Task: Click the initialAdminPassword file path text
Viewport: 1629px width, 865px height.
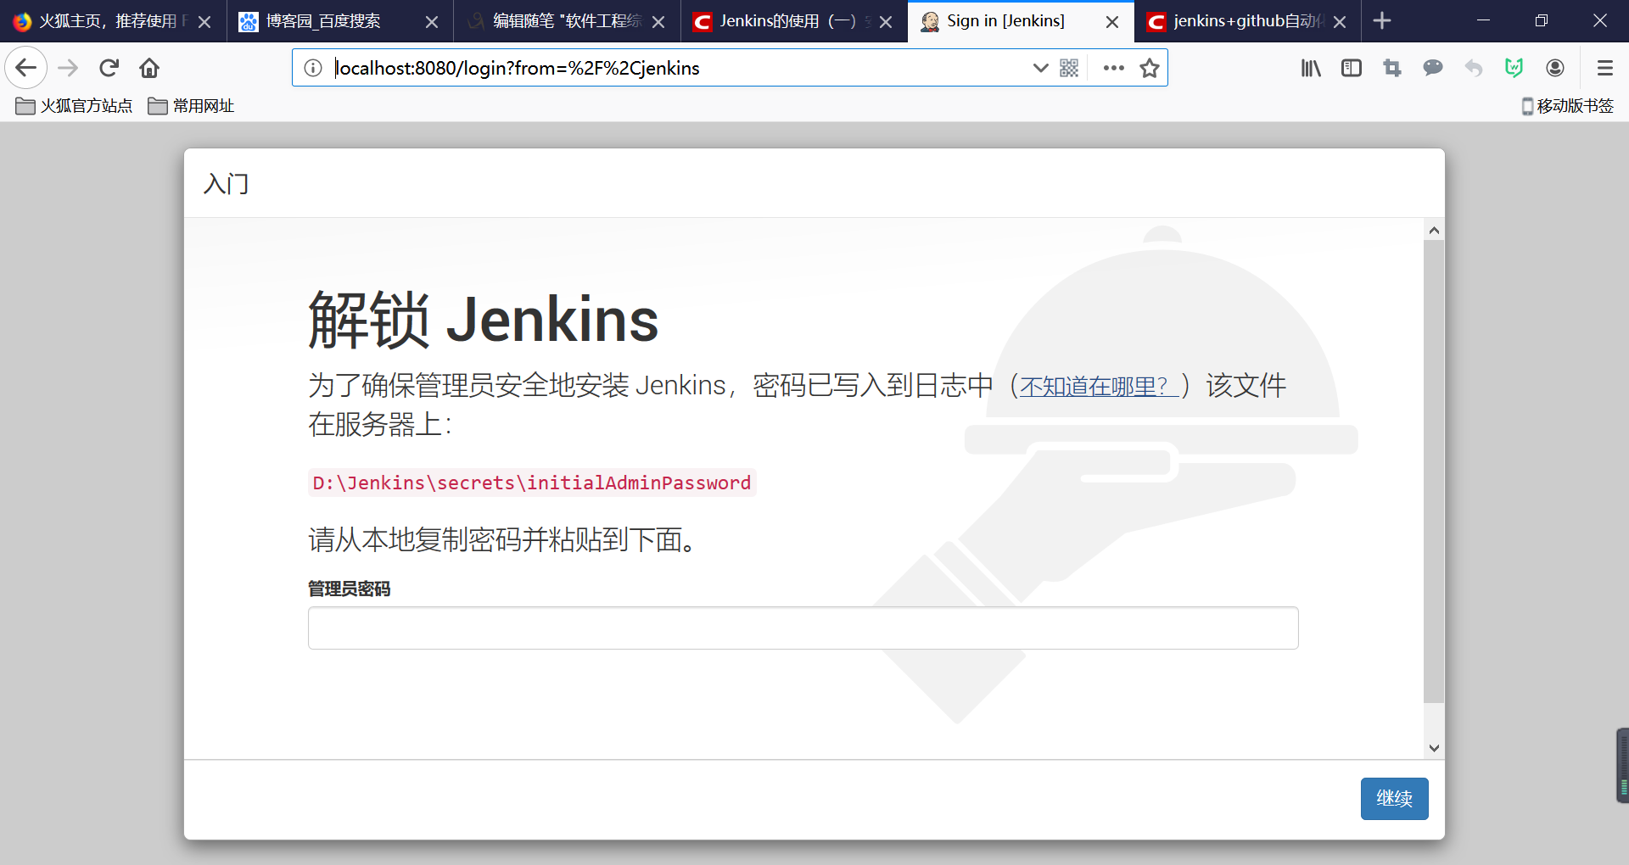Action: 532,483
